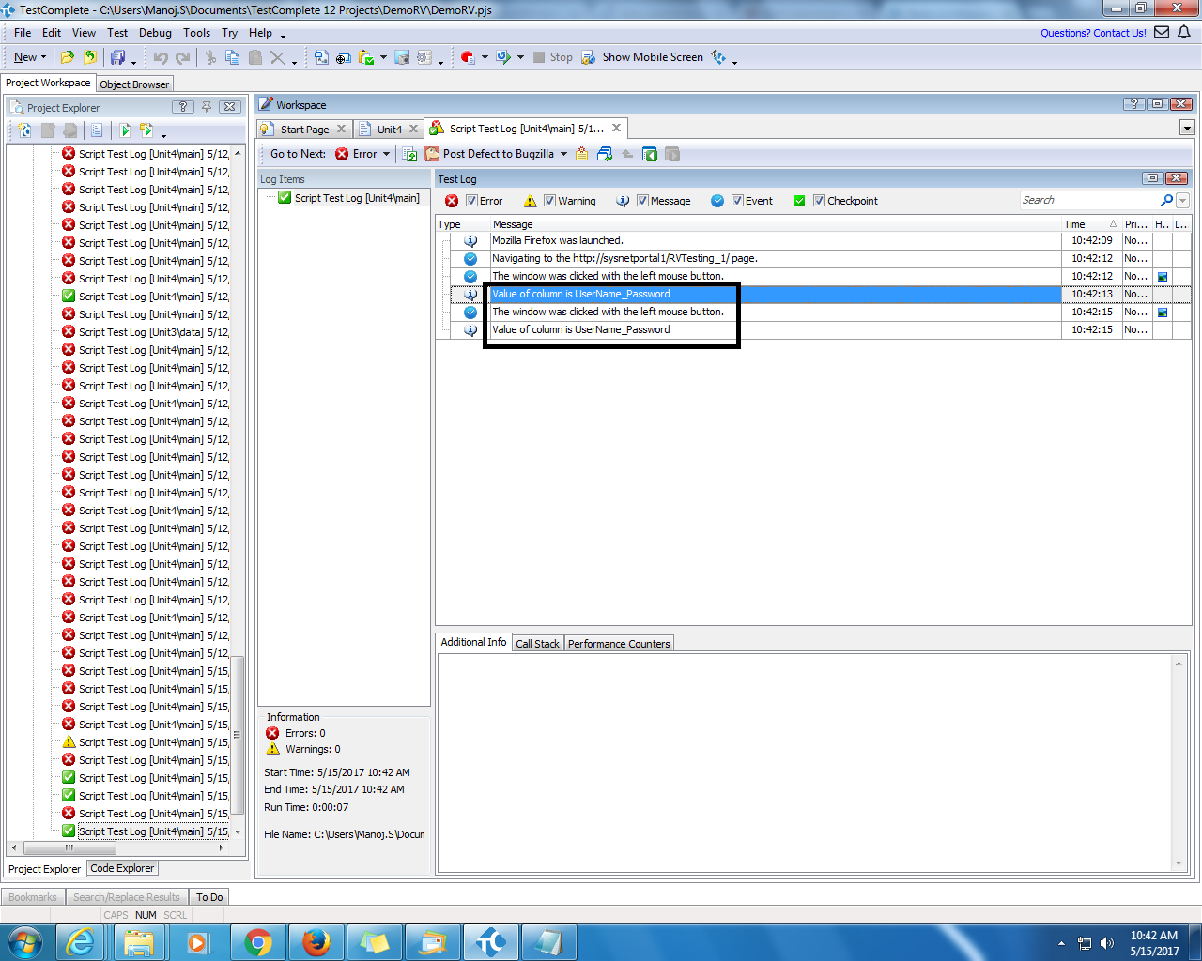1202x961 pixels.
Task: Click the icon right after Go to Next Error dropdown
Action: pyautogui.click(x=409, y=154)
